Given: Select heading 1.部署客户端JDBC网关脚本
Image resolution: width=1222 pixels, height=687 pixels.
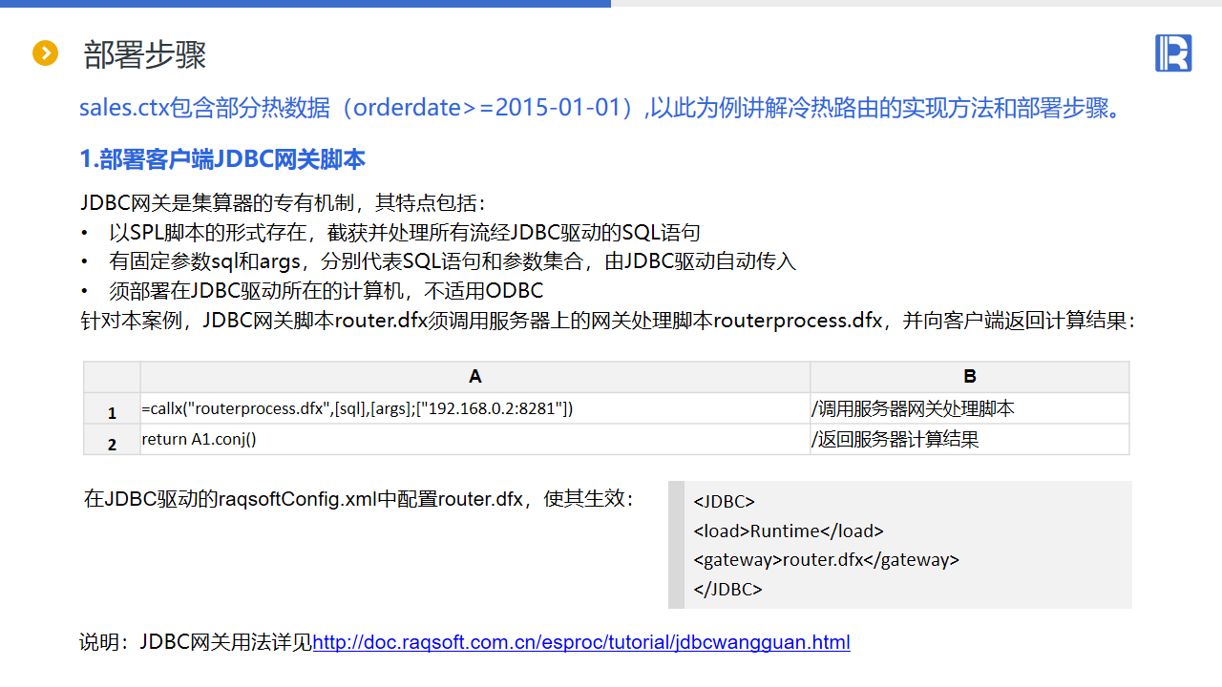Looking at the screenshot, I should (222, 159).
